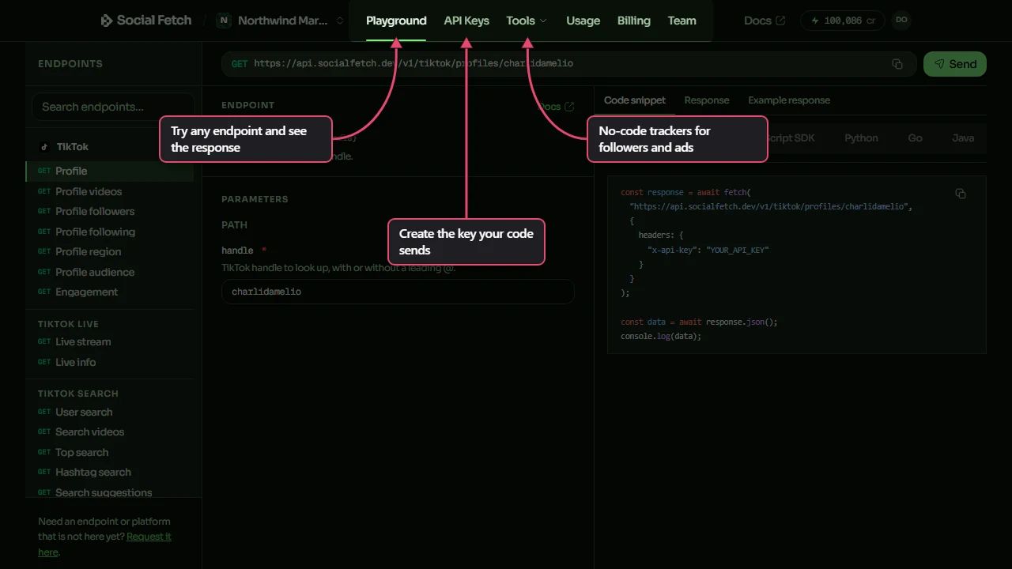Choose Python as the snippet language
Screen dimensions: 1012x569
point(861,138)
